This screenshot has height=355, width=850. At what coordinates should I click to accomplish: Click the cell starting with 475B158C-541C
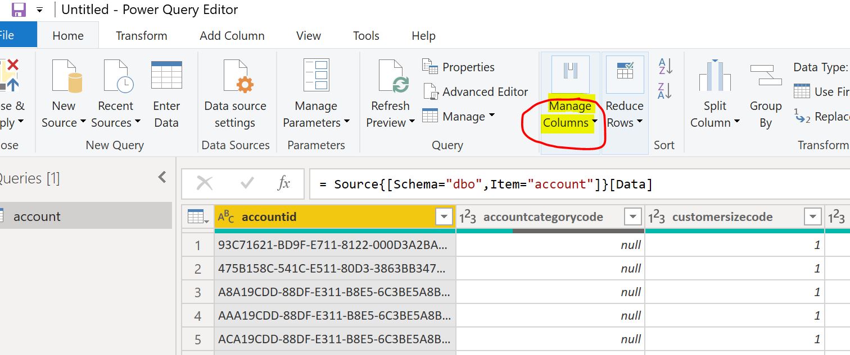[334, 269]
